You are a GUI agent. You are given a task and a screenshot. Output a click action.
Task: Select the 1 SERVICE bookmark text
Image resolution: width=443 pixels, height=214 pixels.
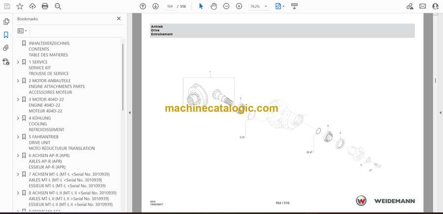[x=38, y=62]
